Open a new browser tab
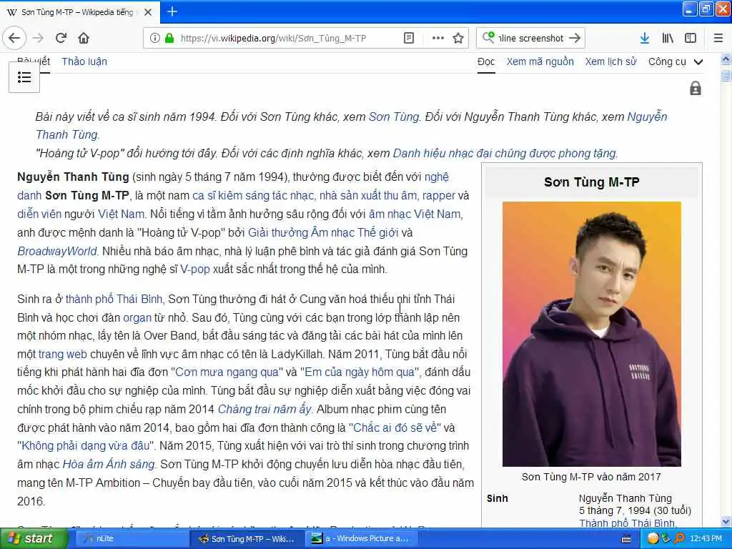This screenshot has width=732, height=549. point(172,11)
